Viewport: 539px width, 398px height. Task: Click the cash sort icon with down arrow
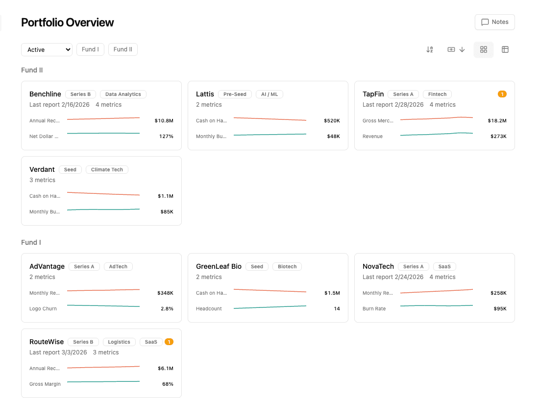pos(456,49)
